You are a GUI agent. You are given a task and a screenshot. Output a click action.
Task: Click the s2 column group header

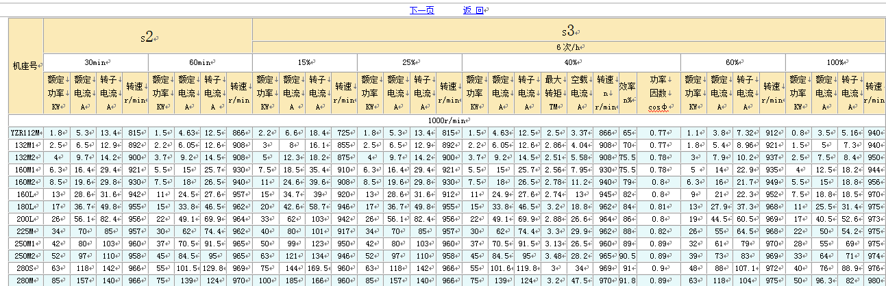[x=148, y=36]
